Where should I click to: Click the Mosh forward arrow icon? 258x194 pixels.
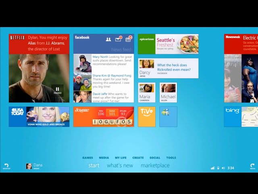click(253, 166)
